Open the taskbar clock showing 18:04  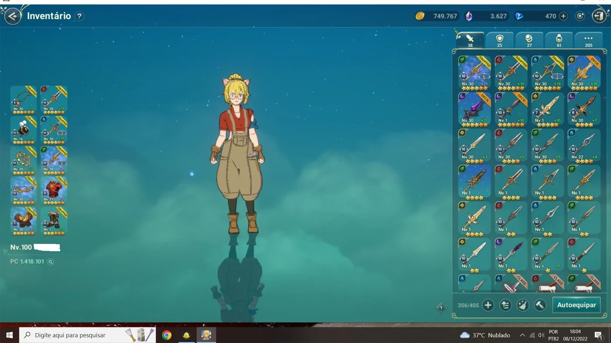(x=575, y=335)
